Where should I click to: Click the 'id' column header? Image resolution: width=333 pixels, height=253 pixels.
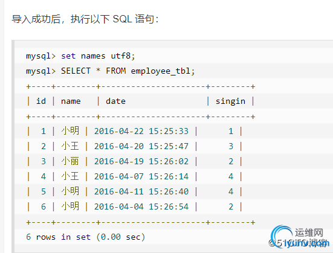(40, 101)
